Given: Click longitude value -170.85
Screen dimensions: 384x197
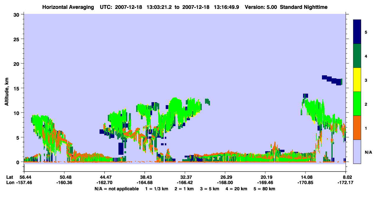Looking at the screenshot, I should (305, 183).
